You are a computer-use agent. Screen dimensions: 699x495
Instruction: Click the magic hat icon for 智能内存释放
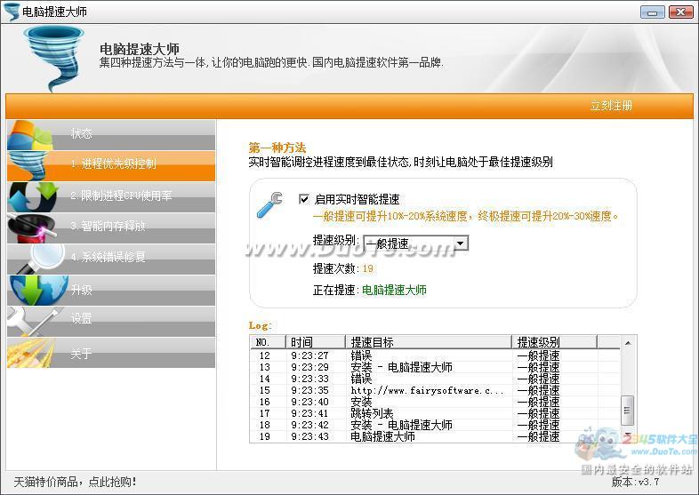[x=32, y=228]
